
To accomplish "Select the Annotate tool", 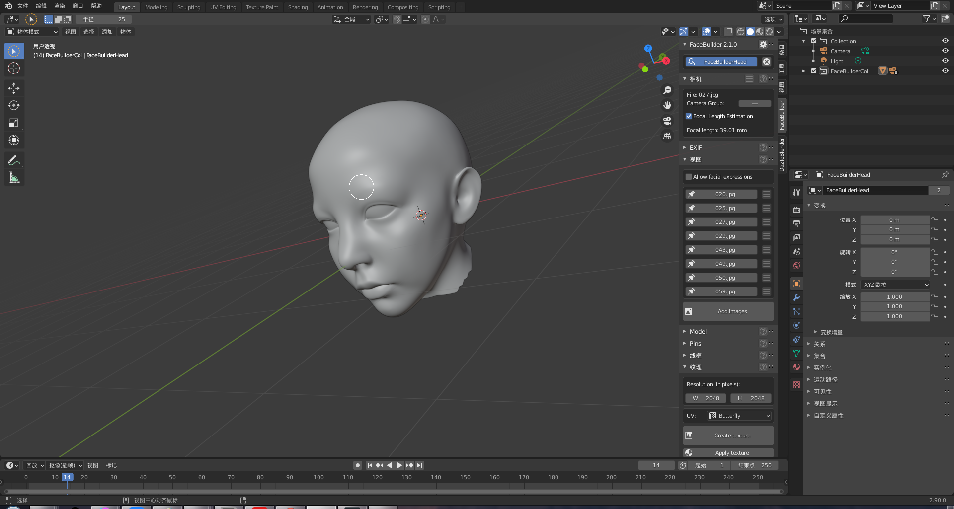I will point(14,160).
